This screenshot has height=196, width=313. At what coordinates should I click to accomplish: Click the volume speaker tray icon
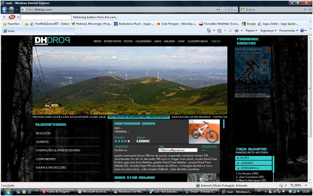(x=298, y=191)
